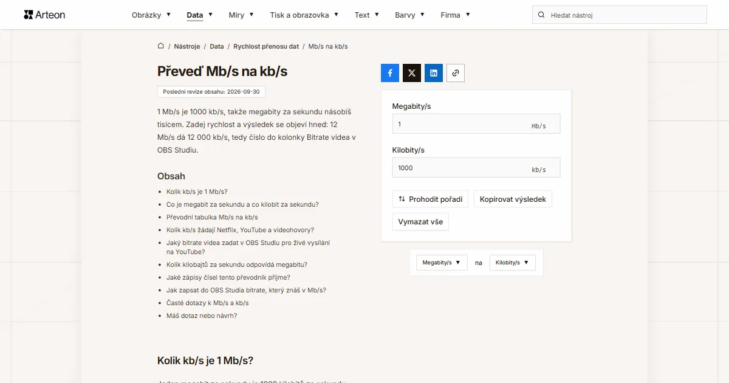Viewport: 729px width, 383px height.
Task: Click the Prohodit pořadí button
Action: coord(430,199)
